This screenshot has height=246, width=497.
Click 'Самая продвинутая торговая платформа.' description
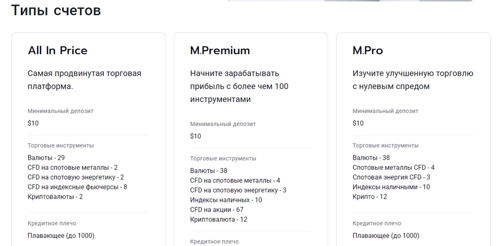[x=84, y=80]
